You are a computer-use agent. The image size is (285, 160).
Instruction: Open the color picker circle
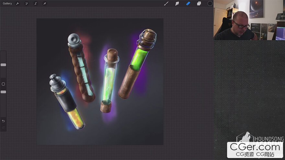(x=210, y=4)
